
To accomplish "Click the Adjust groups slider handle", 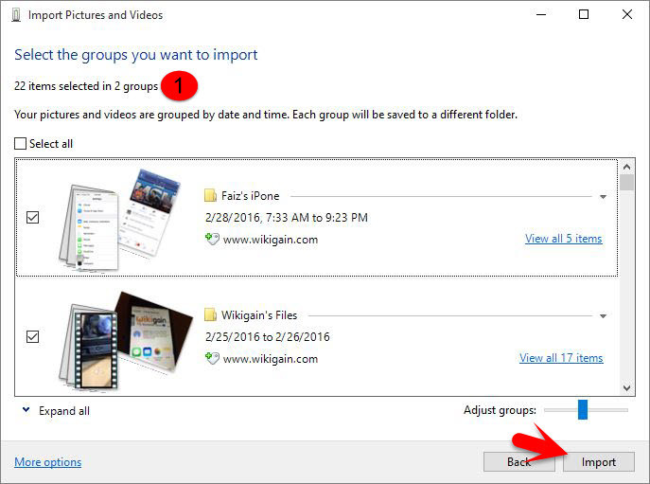I will (583, 410).
